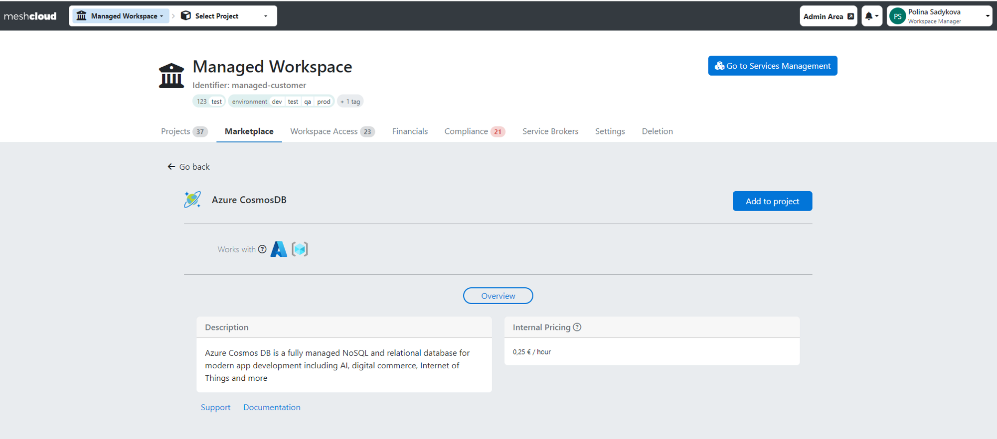The height and width of the screenshot is (439, 997).
Task: Open the Managed Workspace dropdown
Action: 121,16
